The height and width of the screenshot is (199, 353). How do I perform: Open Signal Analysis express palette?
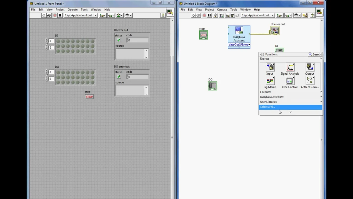(290, 69)
